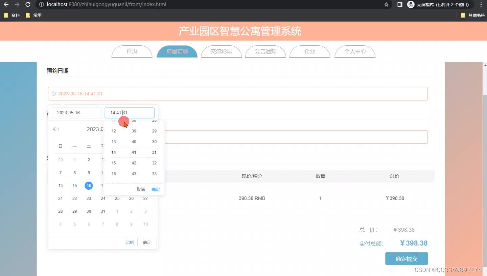Open the 首页 navigation tab

click(x=132, y=51)
